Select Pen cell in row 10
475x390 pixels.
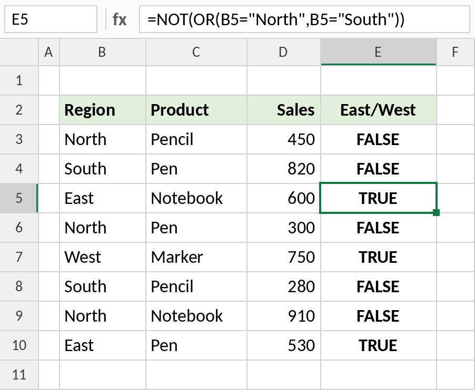tap(196, 345)
